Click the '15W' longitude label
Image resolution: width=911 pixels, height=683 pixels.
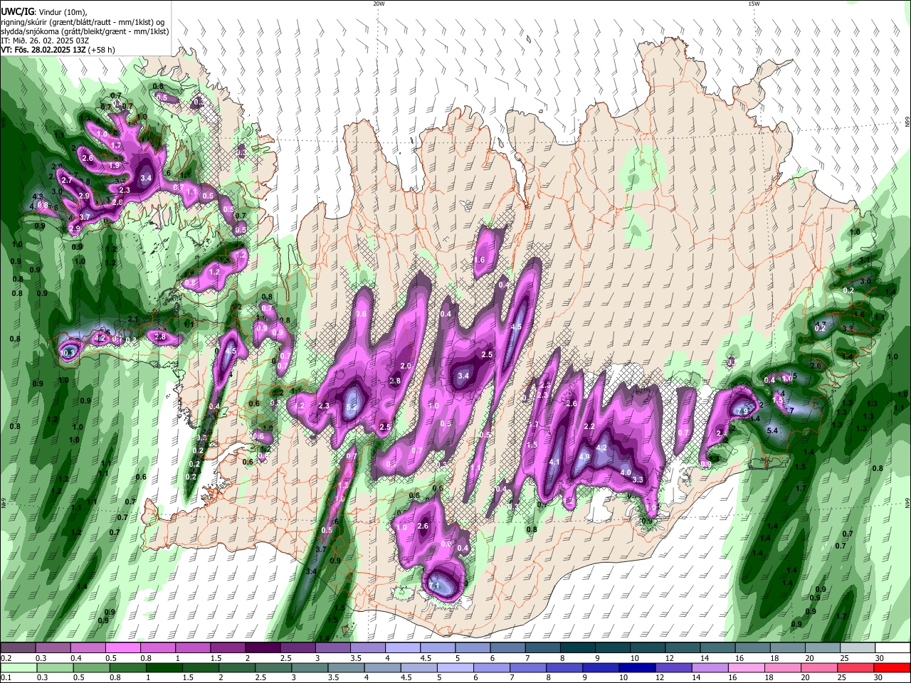pyautogui.click(x=754, y=4)
